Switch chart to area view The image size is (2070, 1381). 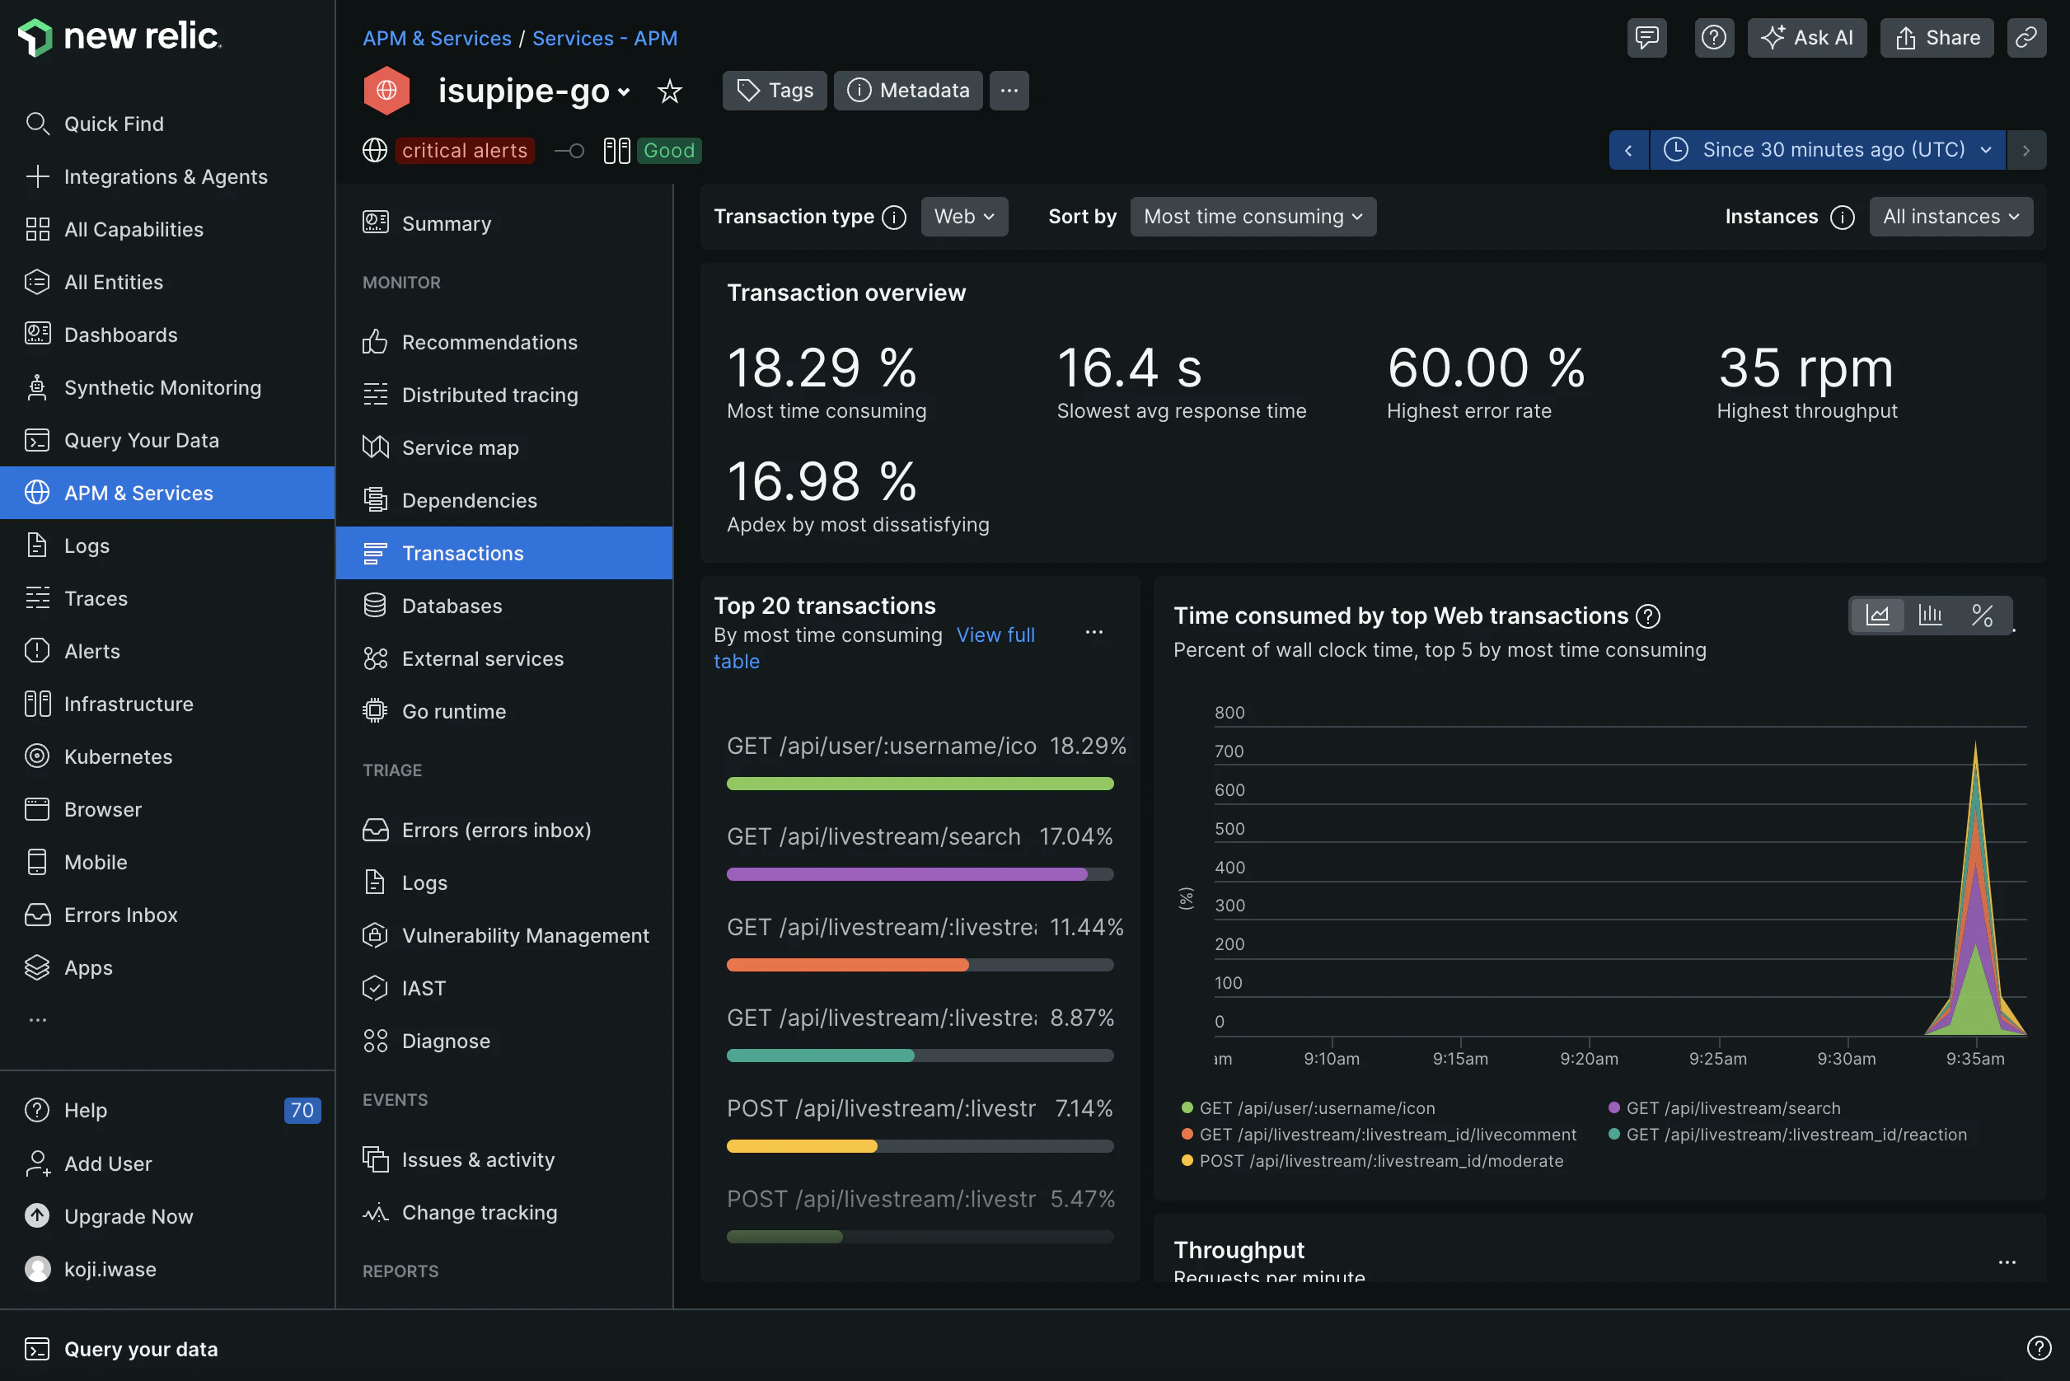[1876, 615]
